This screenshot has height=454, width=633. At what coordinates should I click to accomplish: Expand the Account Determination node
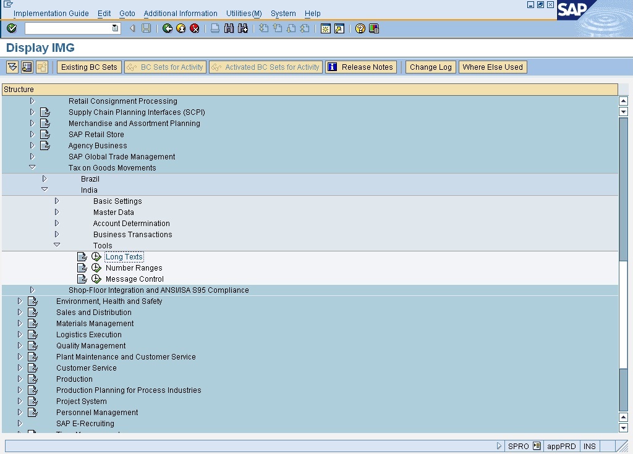[57, 223]
